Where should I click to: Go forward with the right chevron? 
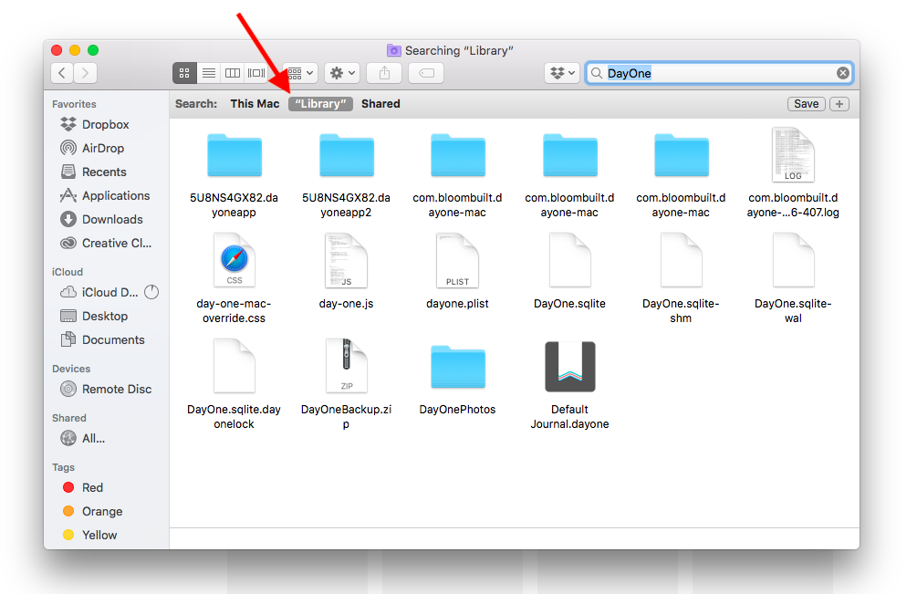(x=86, y=73)
